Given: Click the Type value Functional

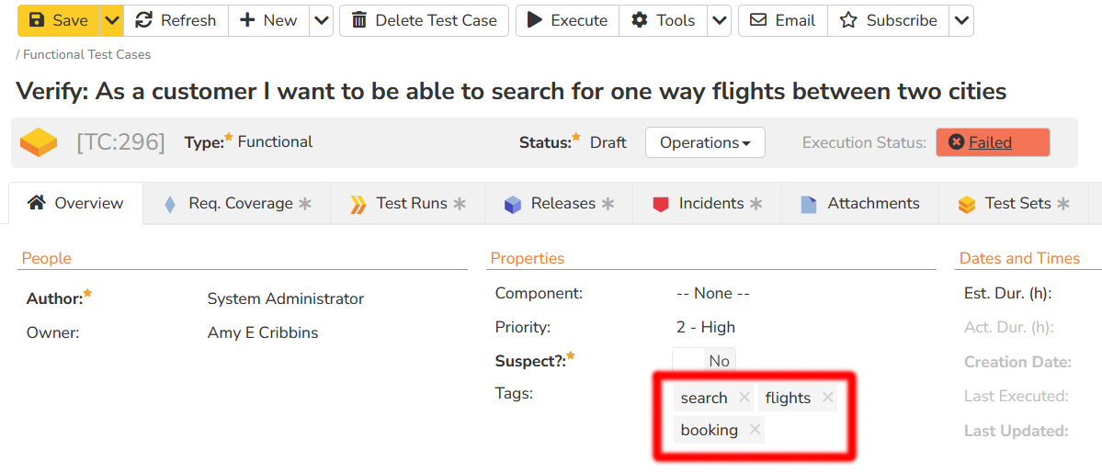Looking at the screenshot, I should [x=275, y=142].
